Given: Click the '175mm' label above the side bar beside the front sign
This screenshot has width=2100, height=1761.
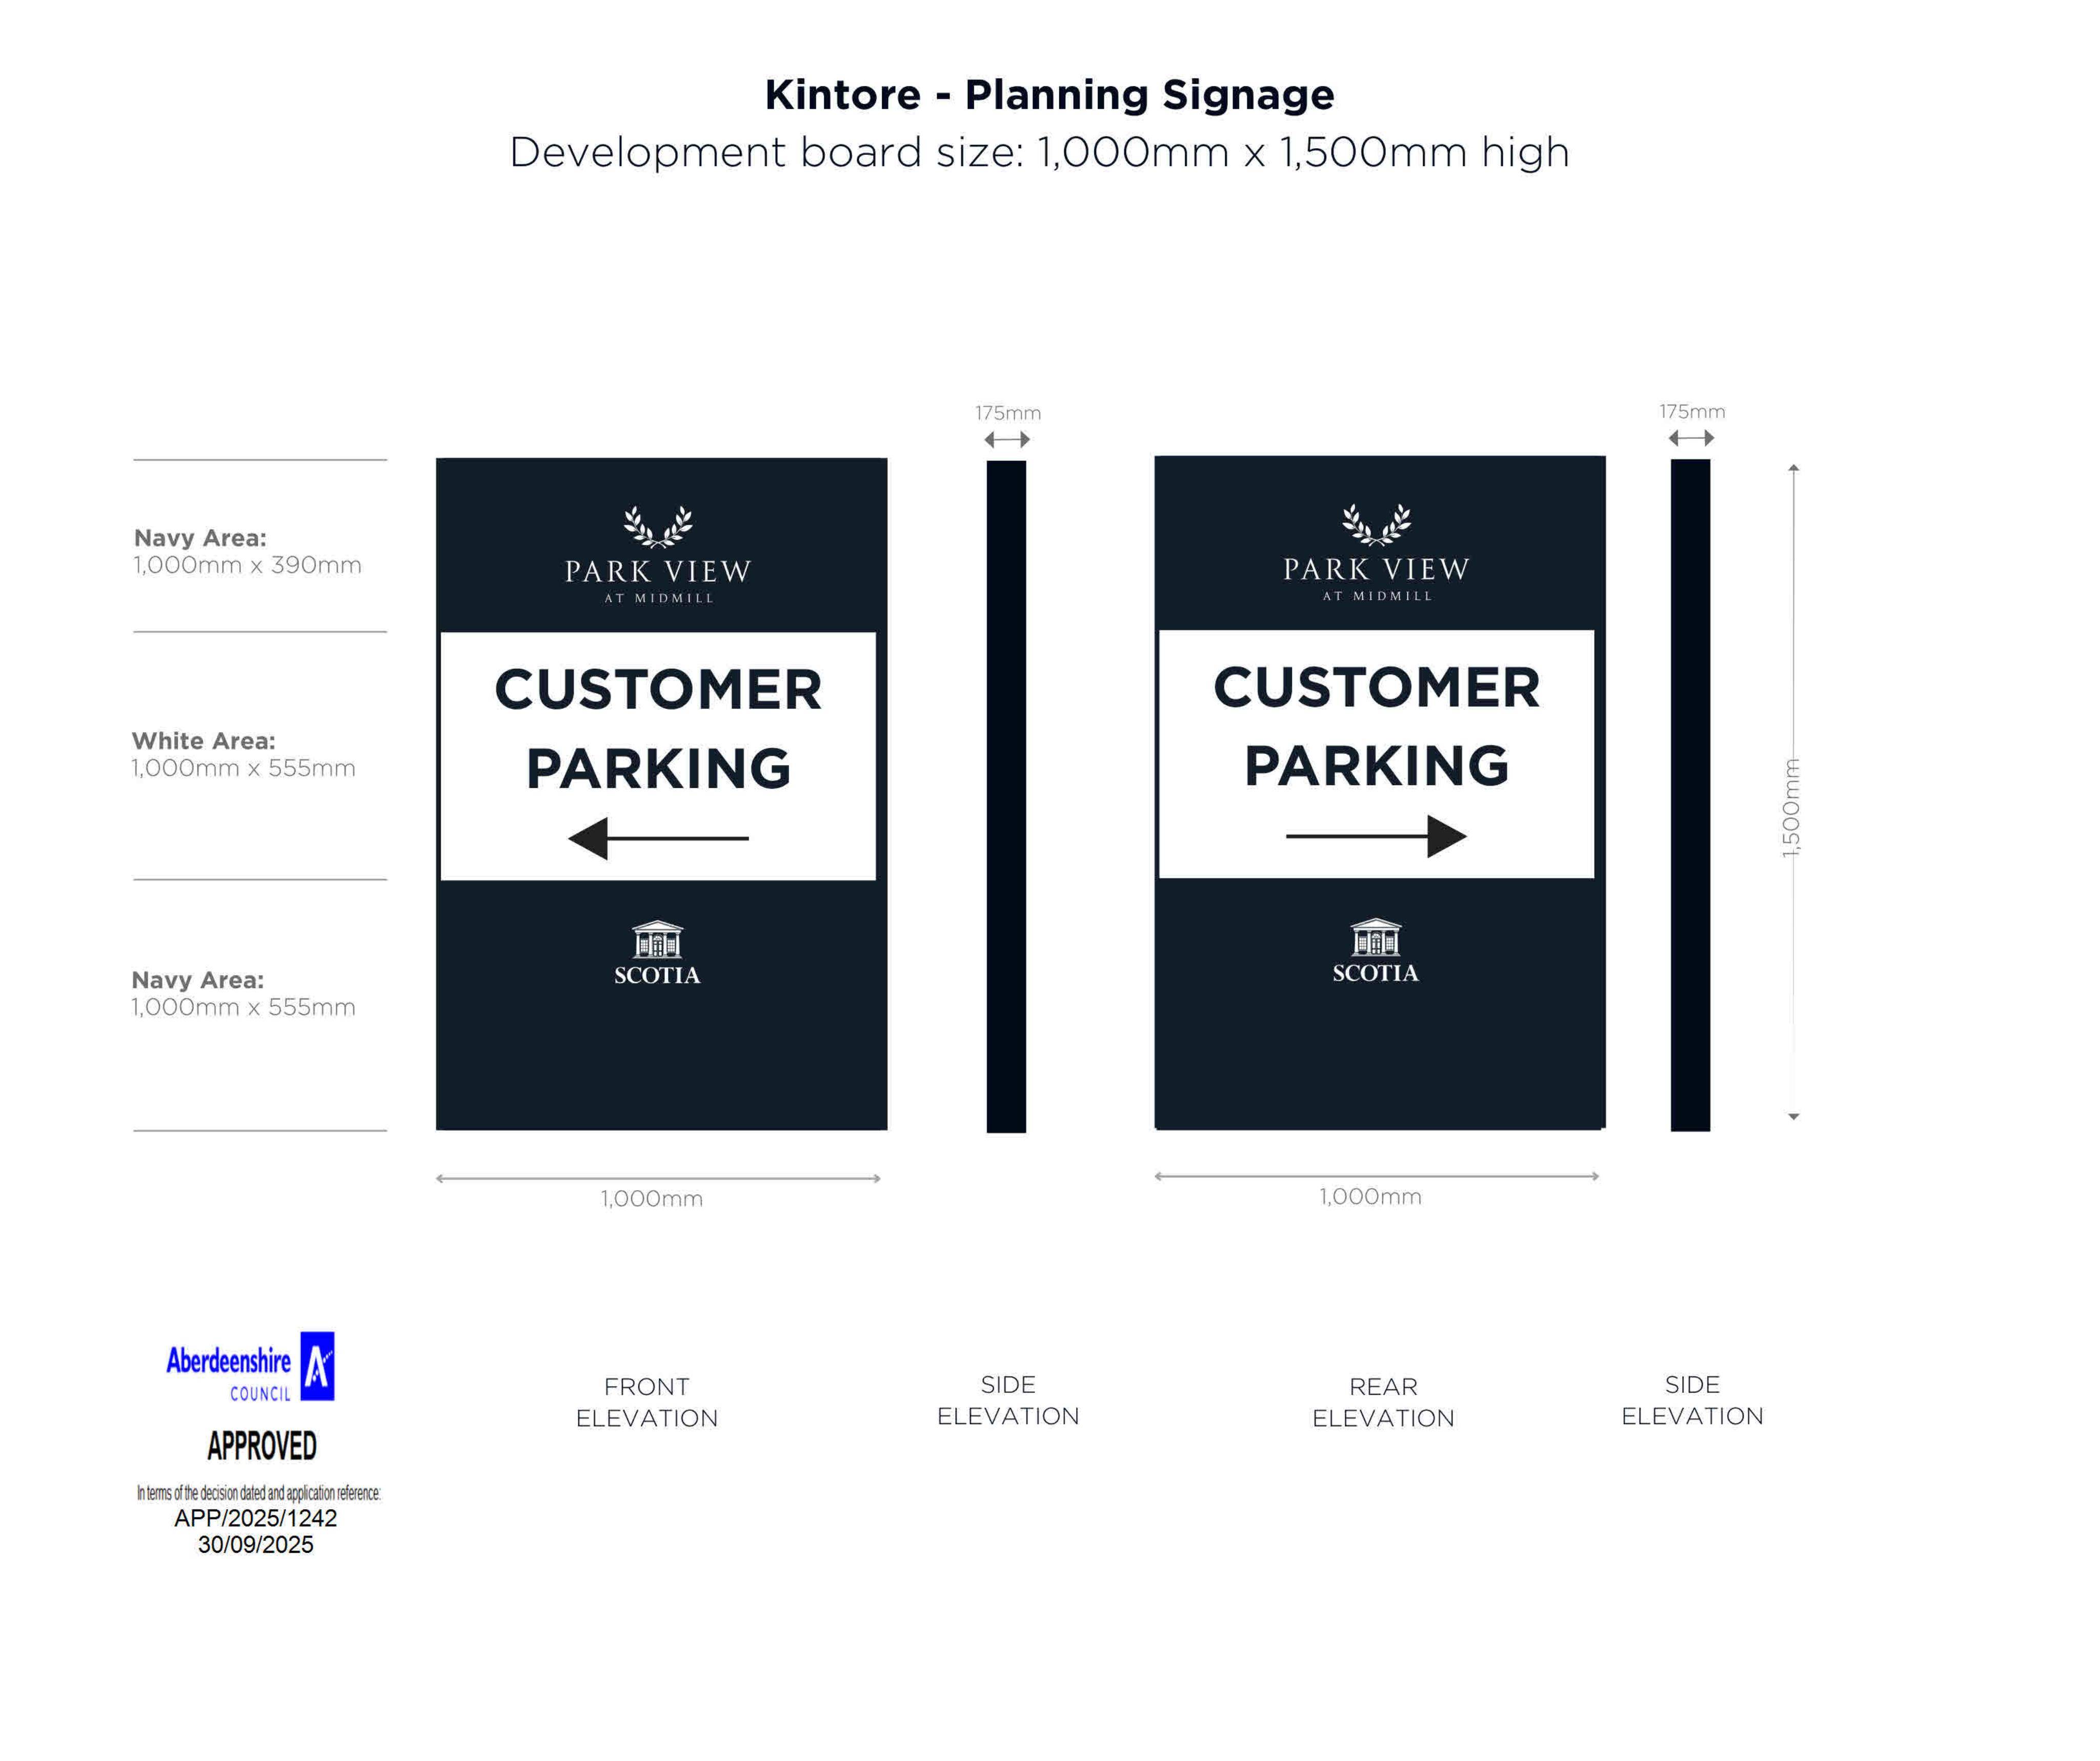Looking at the screenshot, I should point(1008,413).
